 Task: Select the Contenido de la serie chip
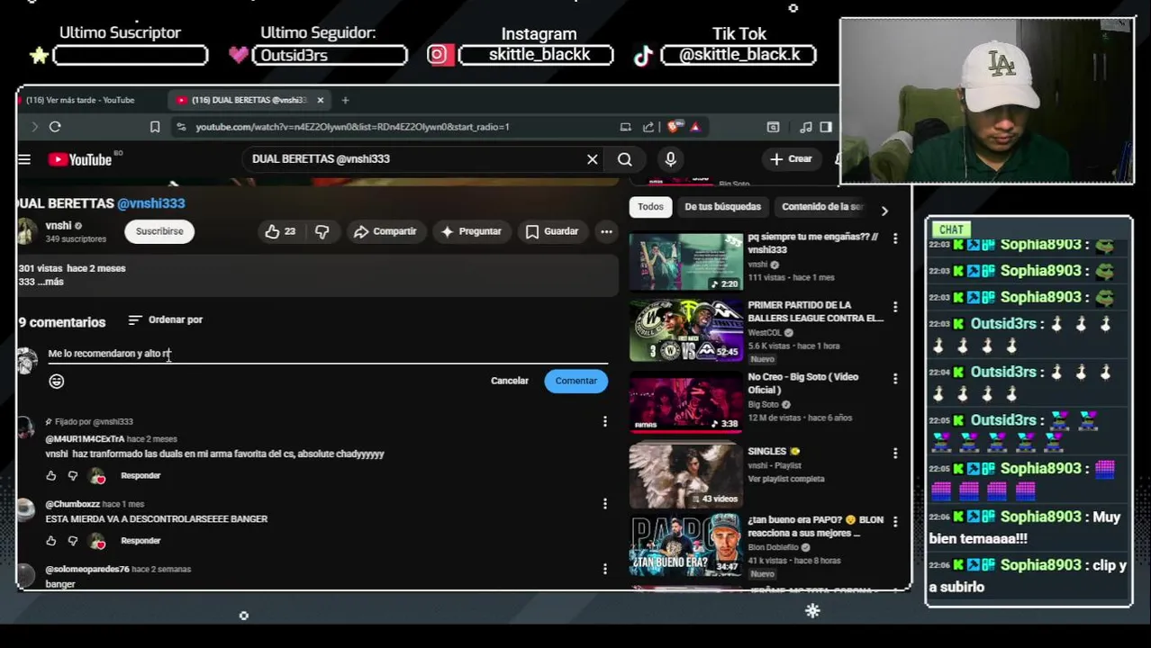pyautogui.click(x=821, y=207)
